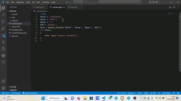Click the Prettier status bar item
This screenshot has height=101, width=181.
pyautogui.click(x=166, y=93)
